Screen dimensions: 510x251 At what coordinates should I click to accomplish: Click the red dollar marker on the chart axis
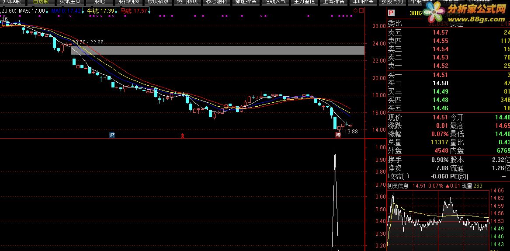coord(183,136)
